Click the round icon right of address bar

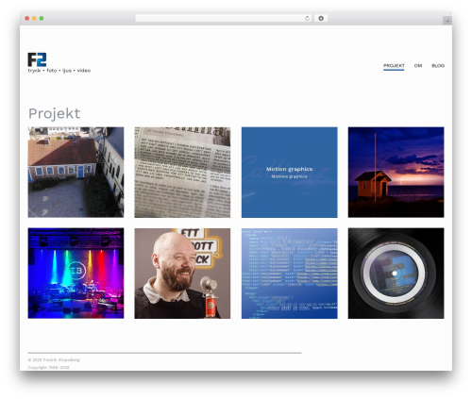tap(321, 18)
